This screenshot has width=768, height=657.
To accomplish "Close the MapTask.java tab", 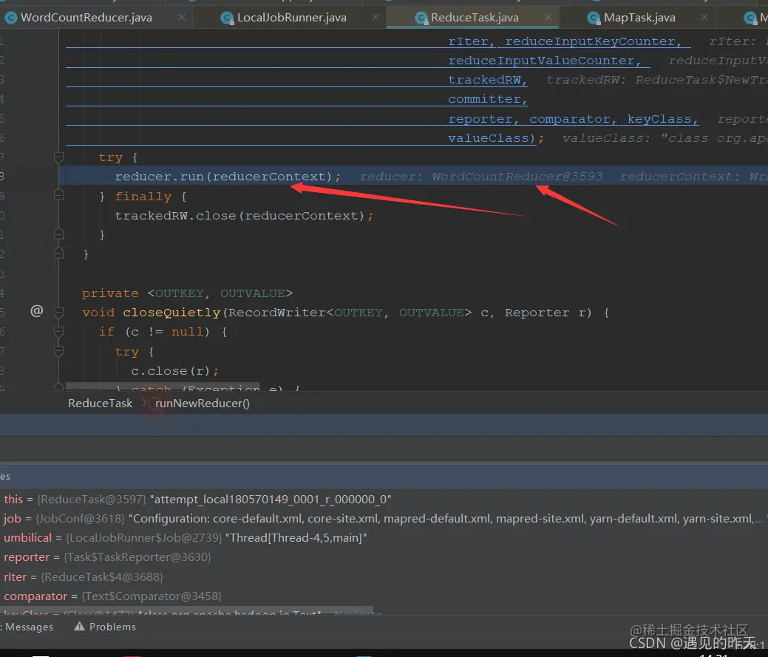I will pyautogui.click(x=704, y=17).
